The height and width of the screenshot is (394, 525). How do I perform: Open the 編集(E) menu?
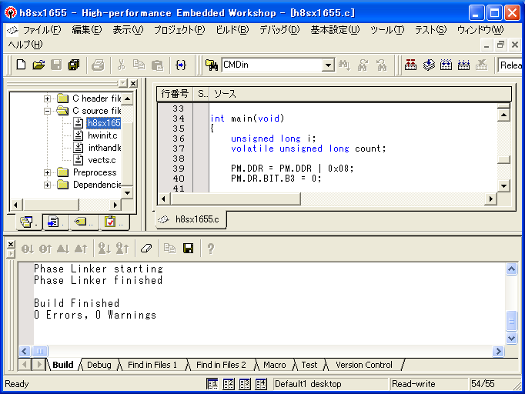click(x=87, y=30)
